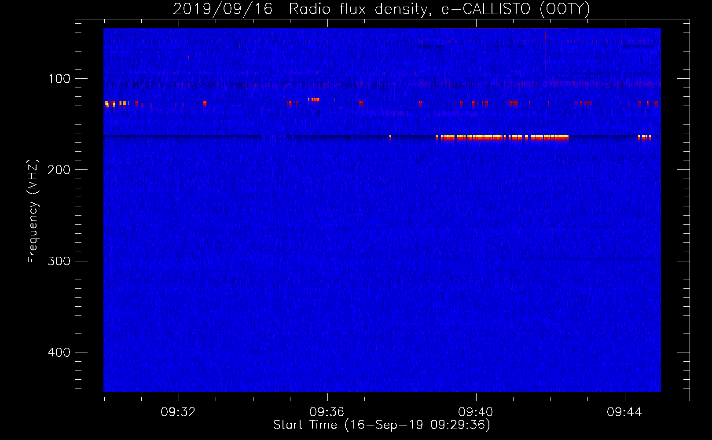
Task: Click the '09:32' time axis label
Action: click(178, 412)
